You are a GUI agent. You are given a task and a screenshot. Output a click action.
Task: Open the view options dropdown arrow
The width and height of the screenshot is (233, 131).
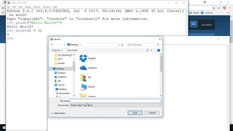151,50
